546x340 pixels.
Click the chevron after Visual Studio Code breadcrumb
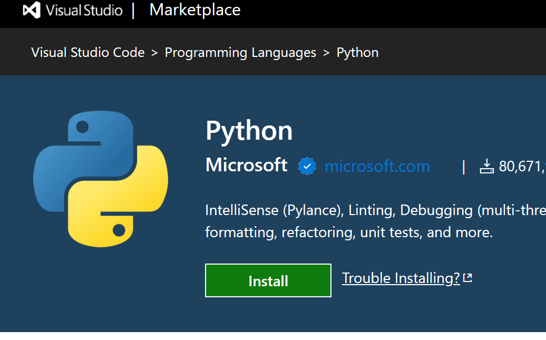click(154, 52)
